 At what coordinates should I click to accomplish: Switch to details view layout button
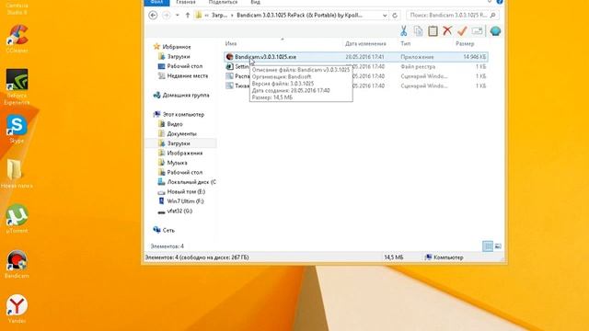(488, 246)
